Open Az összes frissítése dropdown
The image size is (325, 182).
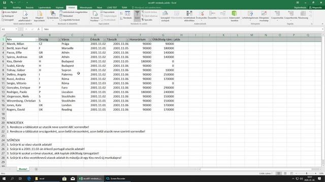coord(95,16)
